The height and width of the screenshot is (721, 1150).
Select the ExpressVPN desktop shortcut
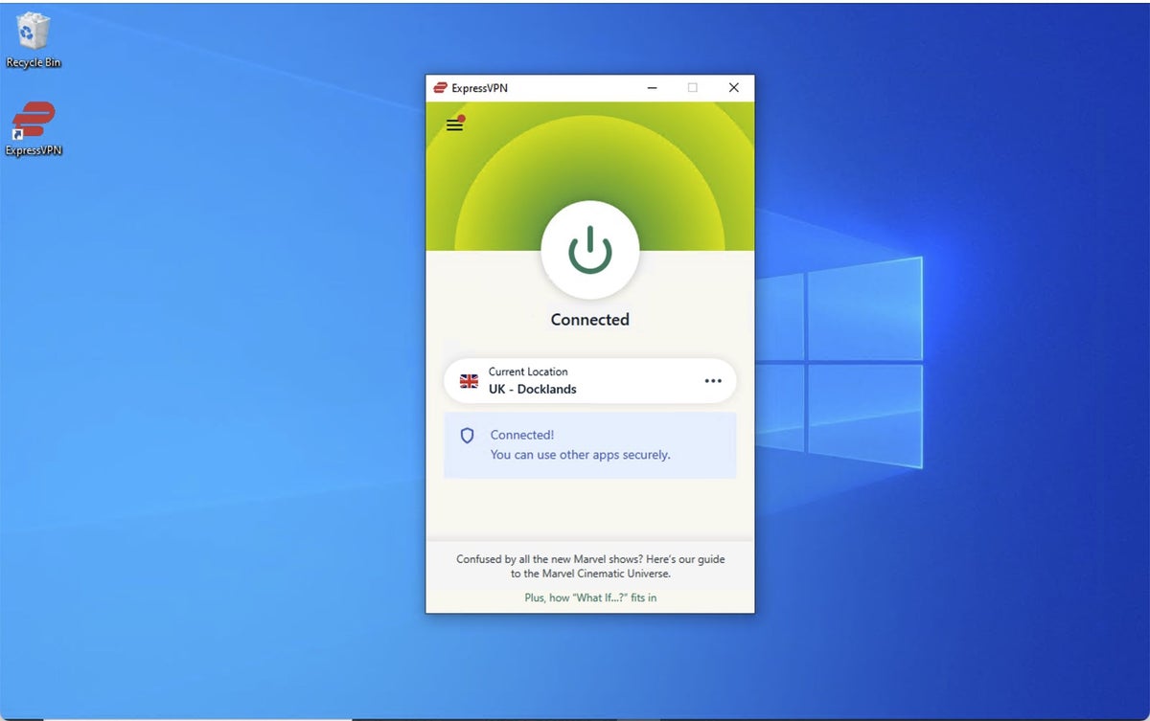34,128
